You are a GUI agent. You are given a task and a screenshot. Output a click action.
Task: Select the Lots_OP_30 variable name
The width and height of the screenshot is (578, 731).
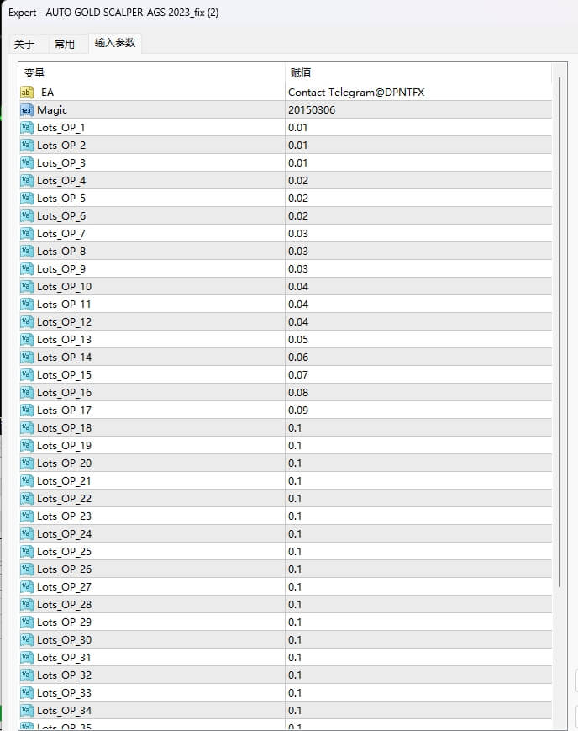[65, 640]
